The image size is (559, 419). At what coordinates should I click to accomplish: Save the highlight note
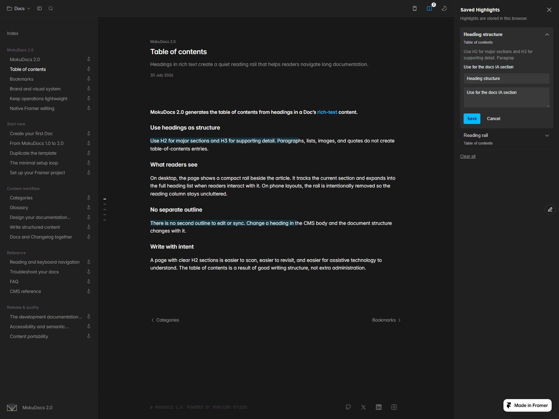[472, 119]
